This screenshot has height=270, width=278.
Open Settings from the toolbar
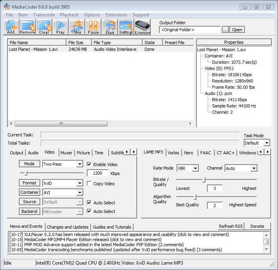[x=126, y=27]
